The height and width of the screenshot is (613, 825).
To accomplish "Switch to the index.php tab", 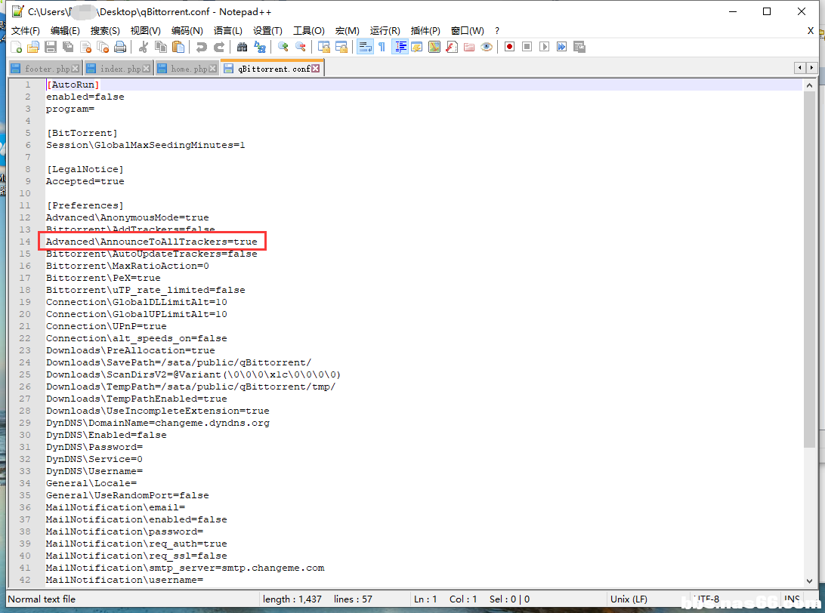I will 118,69.
